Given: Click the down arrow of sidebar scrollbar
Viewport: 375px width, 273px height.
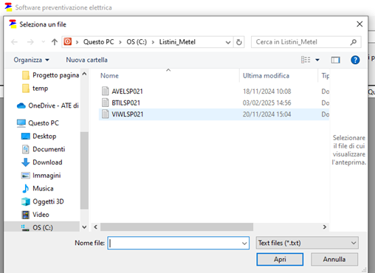Looking at the screenshot, I should [84, 227].
